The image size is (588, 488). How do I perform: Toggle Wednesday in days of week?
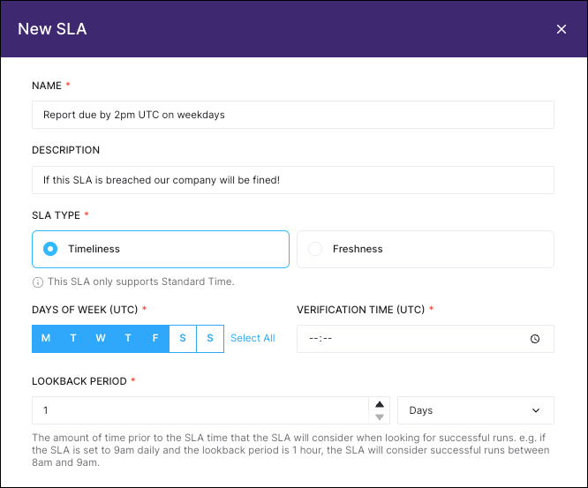[101, 339]
